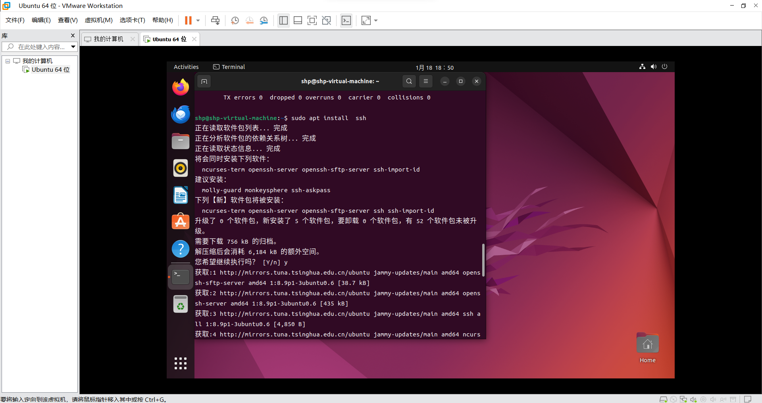Close the 我的计算机 tab
Image resolution: width=762 pixels, height=403 pixels.
coord(133,39)
